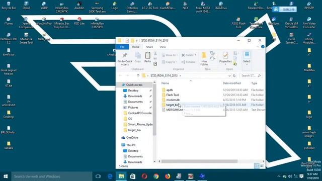Expand the Copy to dropdown
This screenshot has height=181, width=322.
[x=176, y=62]
